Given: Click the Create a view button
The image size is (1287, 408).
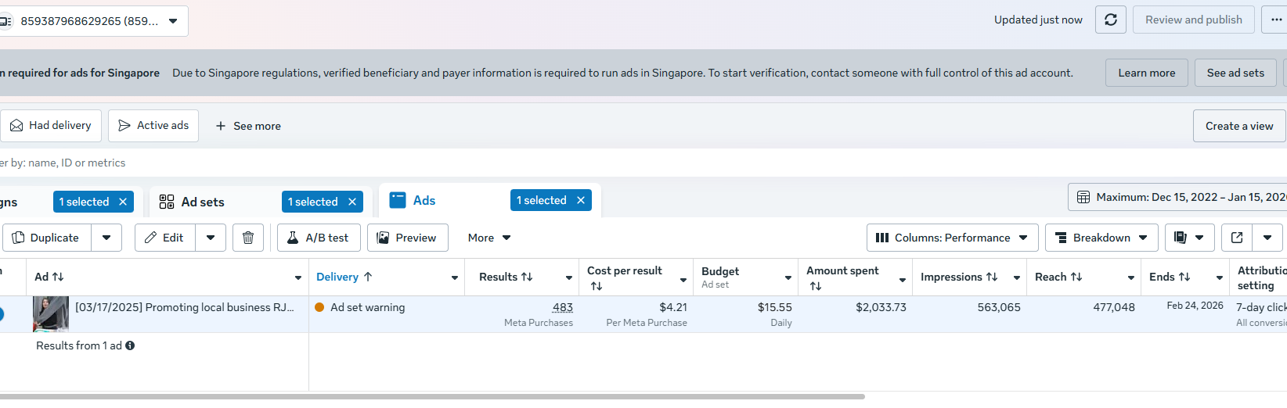Looking at the screenshot, I should click(x=1238, y=126).
